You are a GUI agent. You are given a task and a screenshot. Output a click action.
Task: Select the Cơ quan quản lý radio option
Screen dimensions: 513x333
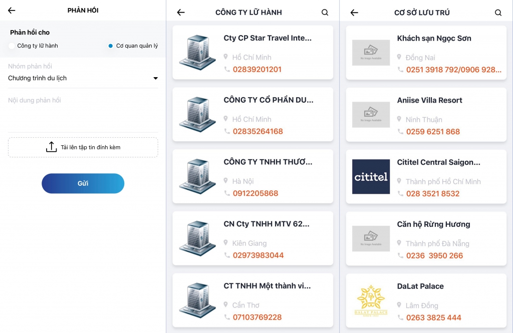tap(111, 46)
